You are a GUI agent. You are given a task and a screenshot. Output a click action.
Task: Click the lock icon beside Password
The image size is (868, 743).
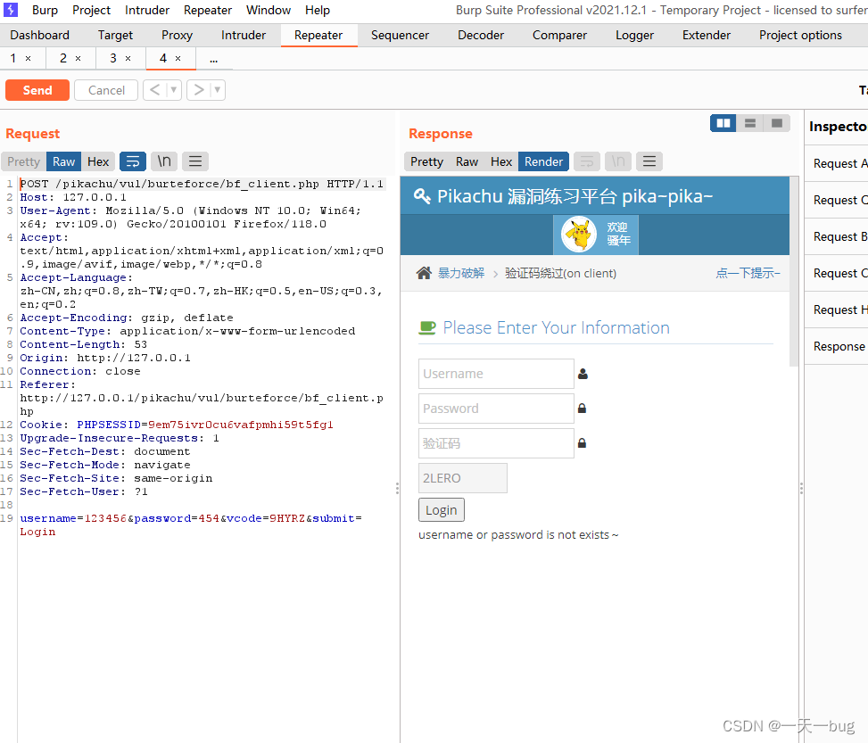pos(582,408)
